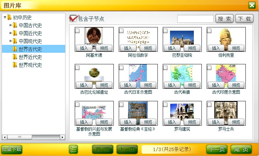The width and height of the screenshot is (259, 156).
Task: Tick the checkbox on 古代希腊 item
Action: [x=165, y=68]
